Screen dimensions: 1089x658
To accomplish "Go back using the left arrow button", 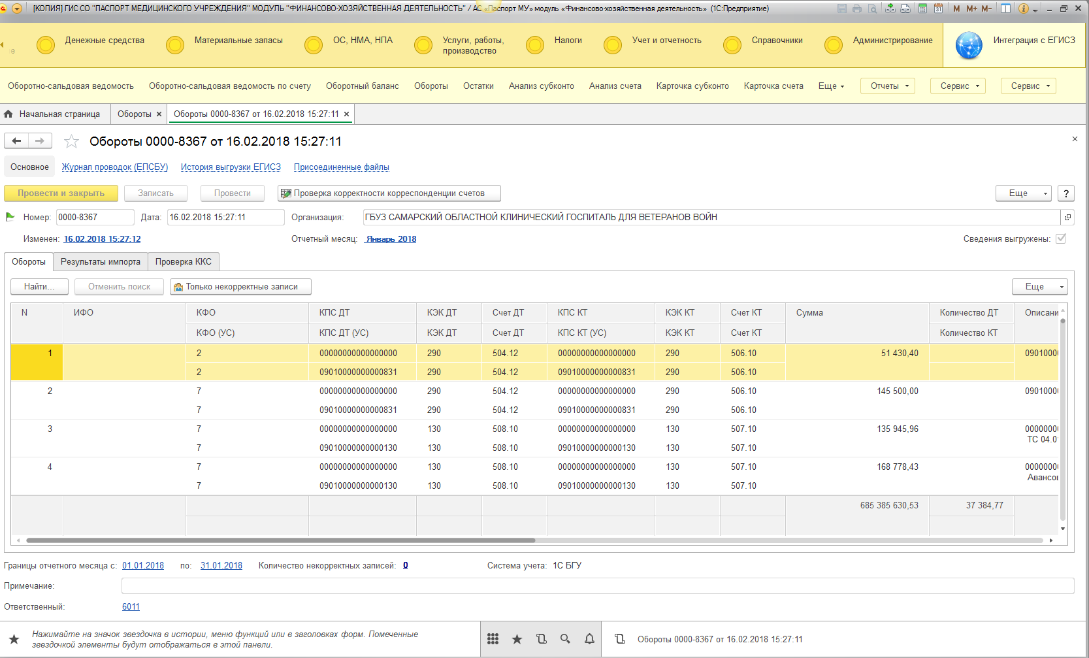I will pyautogui.click(x=17, y=141).
